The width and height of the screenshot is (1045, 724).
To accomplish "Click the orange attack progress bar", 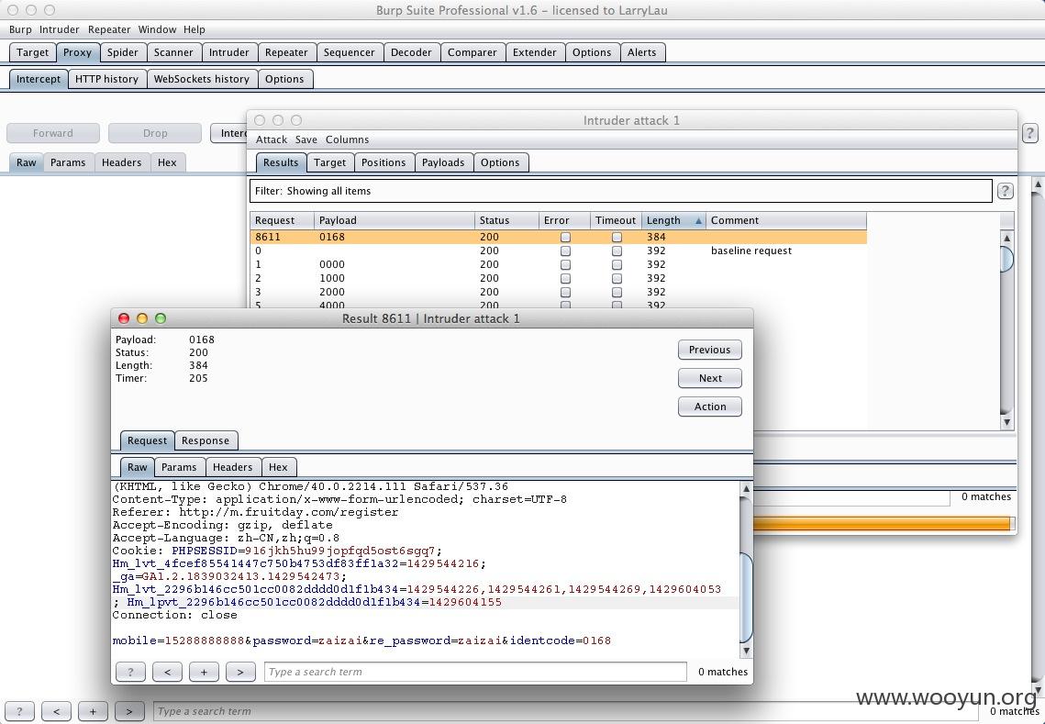I will point(882,523).
